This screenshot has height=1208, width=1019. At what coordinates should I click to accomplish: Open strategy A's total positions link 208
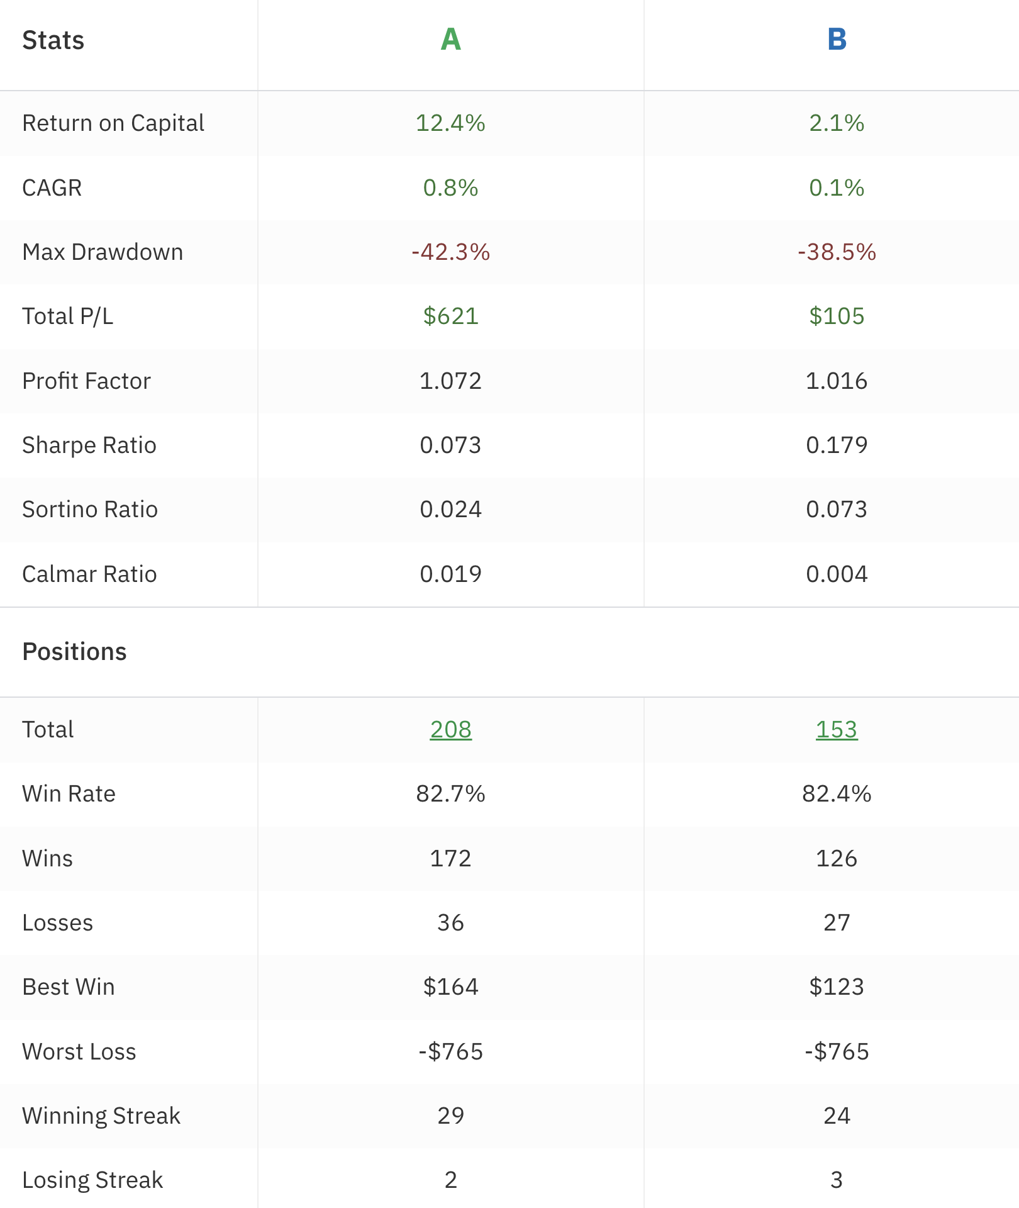(450, 729)
